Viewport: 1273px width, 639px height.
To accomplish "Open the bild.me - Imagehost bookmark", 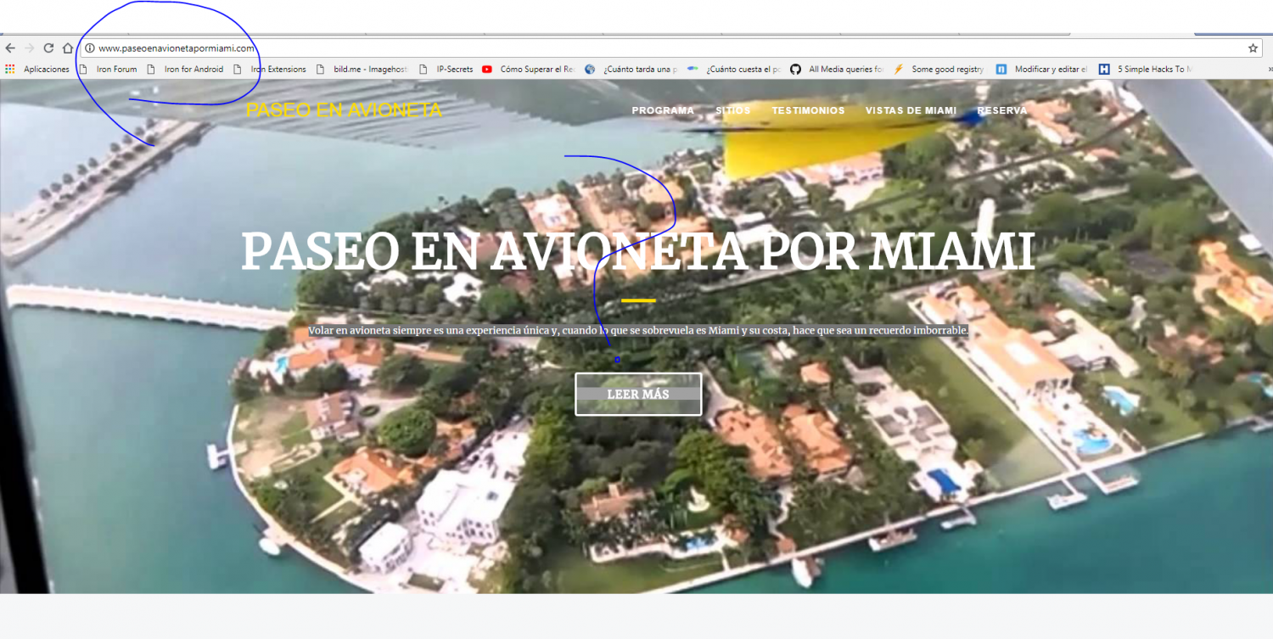I will pos(362,70).
